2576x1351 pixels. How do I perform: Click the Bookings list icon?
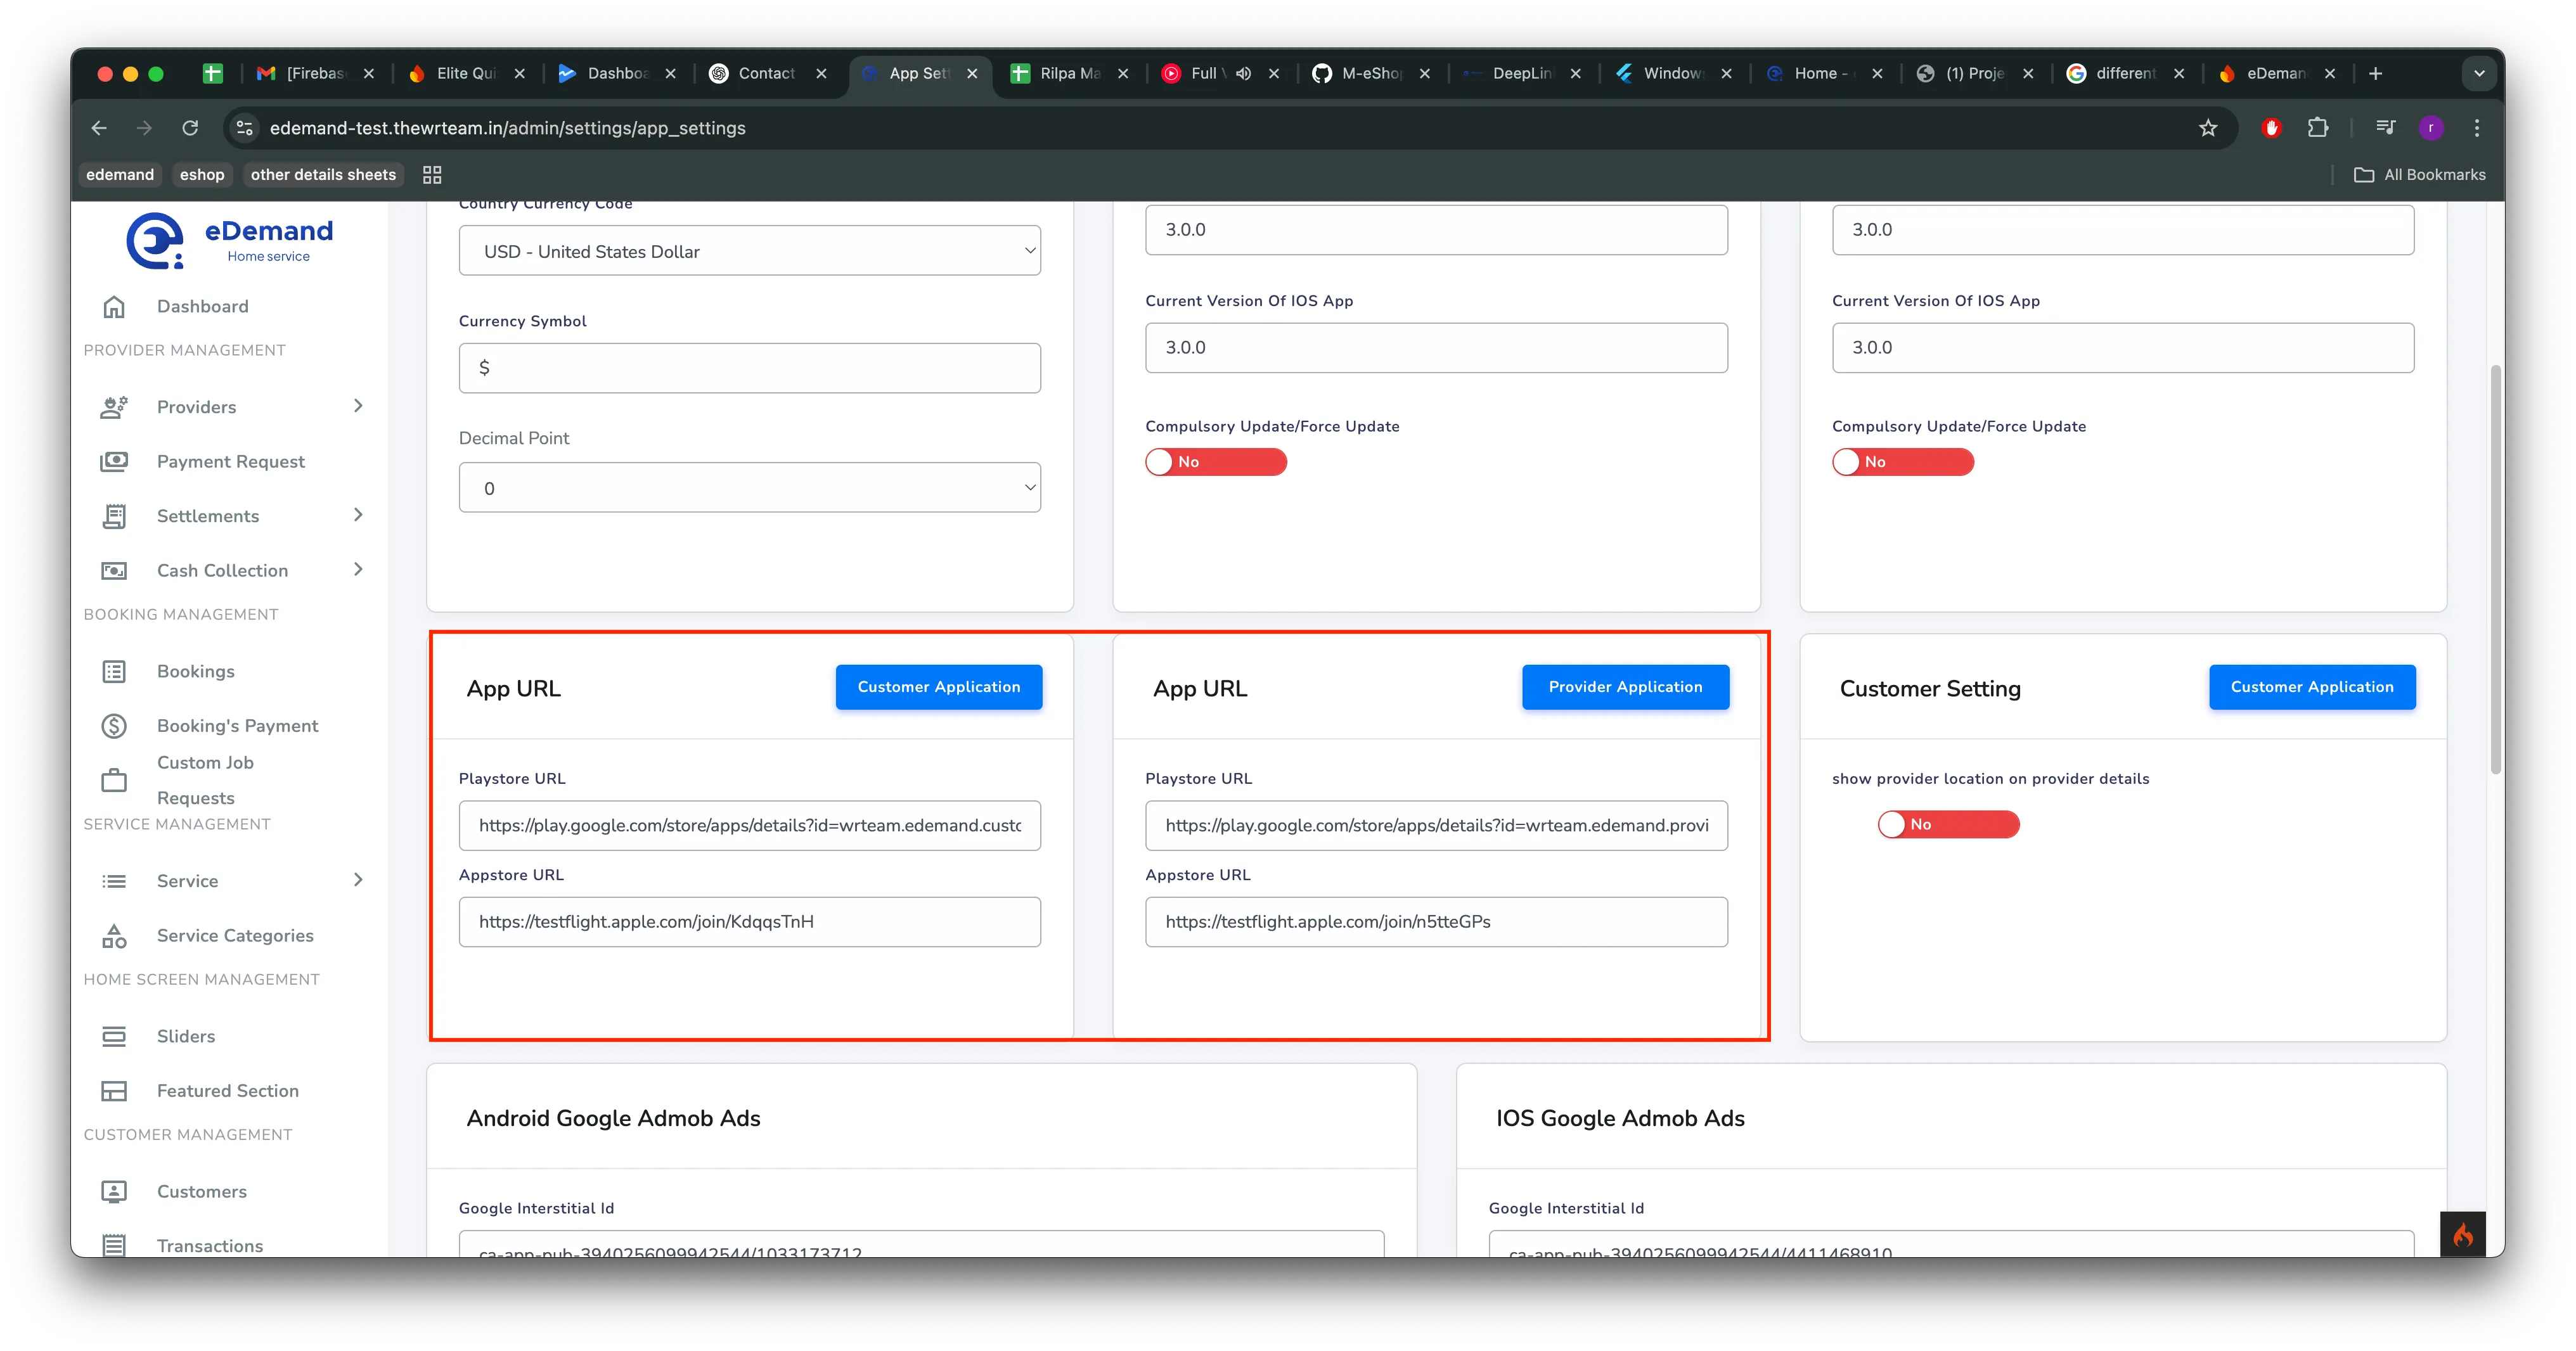point(114,671)
